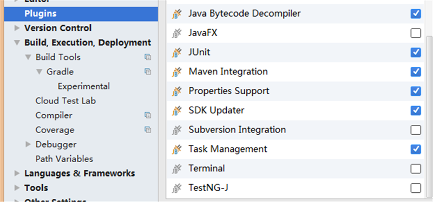Click the TestNG-J plugin icon
This screenshot has width=433, height=202.
176,188
